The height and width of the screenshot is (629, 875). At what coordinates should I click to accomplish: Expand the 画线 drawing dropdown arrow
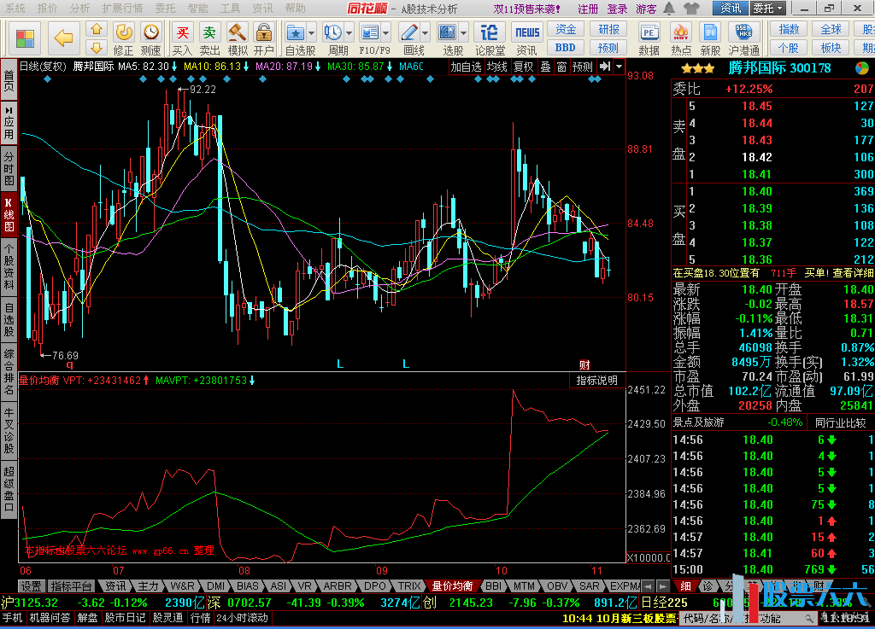(x=426, y=33)
